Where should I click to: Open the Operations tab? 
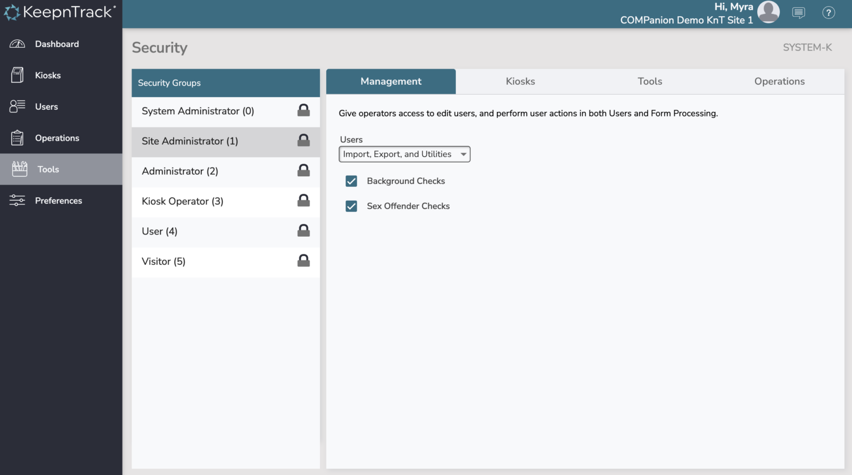(779, 81)
